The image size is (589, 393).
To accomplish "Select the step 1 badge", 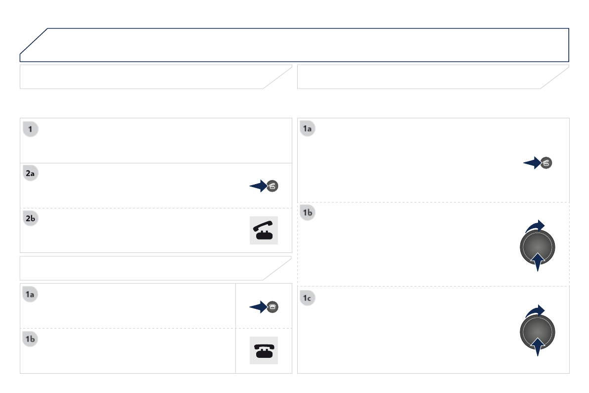I will click(31, 130).
